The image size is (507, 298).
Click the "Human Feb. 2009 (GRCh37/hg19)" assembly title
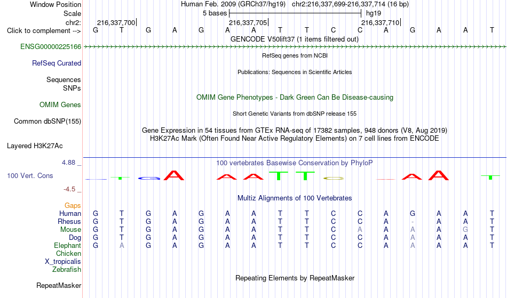tap(233, 4)
